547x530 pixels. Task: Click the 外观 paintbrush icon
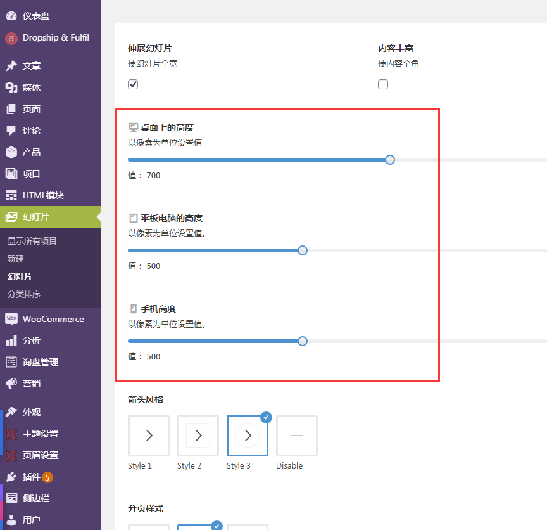11,412
